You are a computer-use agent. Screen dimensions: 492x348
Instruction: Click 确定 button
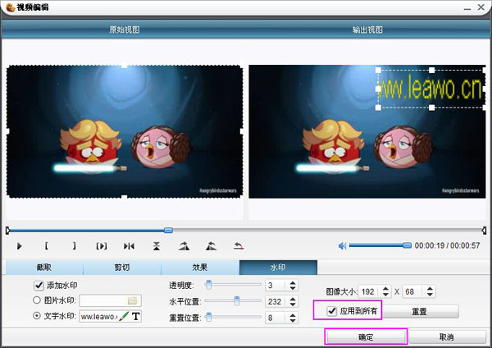click(366, 337)
